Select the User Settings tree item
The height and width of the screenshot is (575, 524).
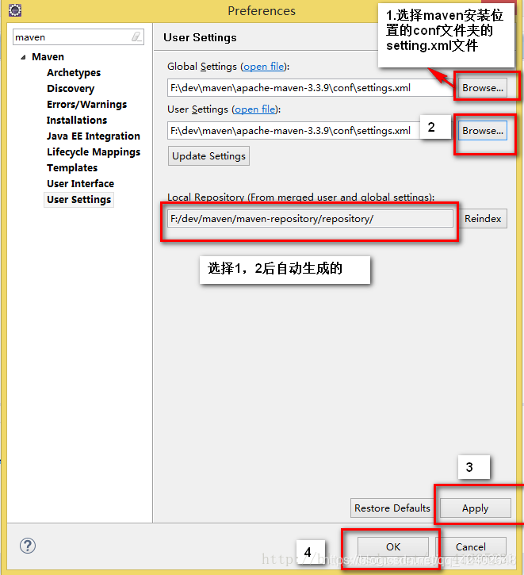click(78, 200)
